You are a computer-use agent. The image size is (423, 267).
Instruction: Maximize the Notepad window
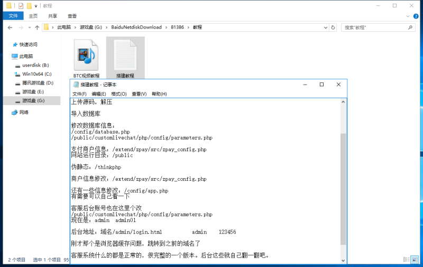tap(321, 85)
